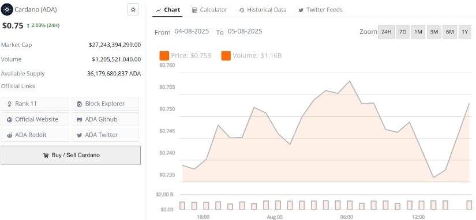
Task: Select the Chart tab
Action: tap(168, 10)
